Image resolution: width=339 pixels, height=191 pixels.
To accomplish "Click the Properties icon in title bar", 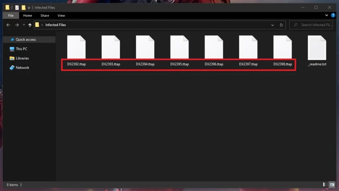I will point(17,8).
